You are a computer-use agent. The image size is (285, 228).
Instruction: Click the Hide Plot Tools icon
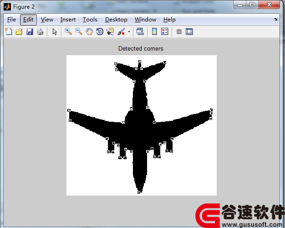click(x=179, y=31)
